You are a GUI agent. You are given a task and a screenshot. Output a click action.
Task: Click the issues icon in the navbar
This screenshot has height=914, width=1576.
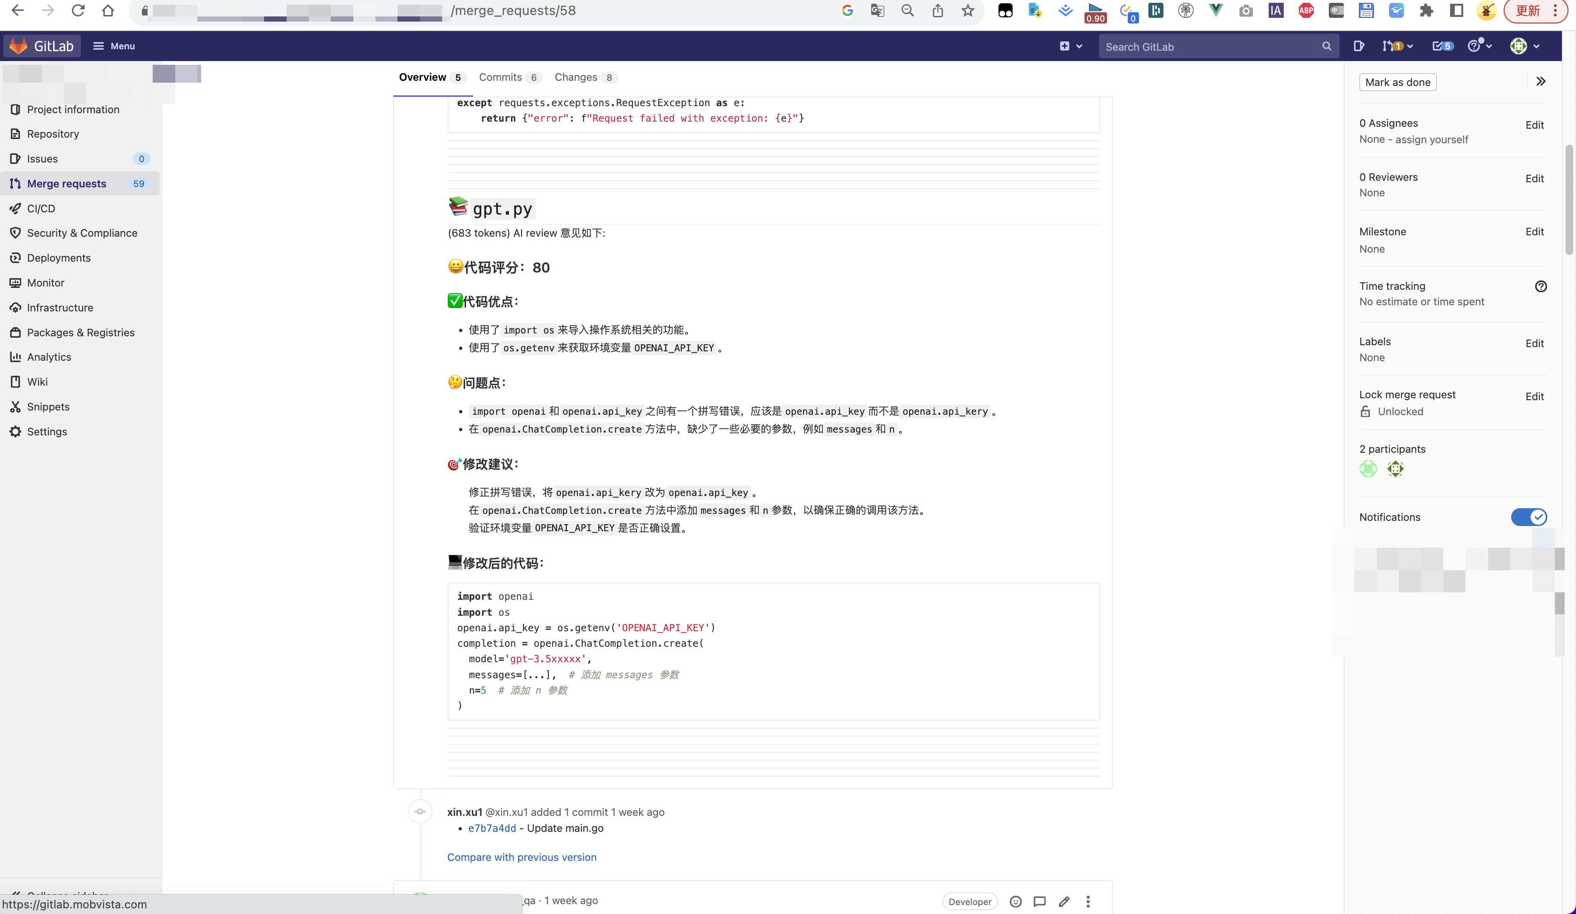pyautogui.click(x=1358, y=46)
